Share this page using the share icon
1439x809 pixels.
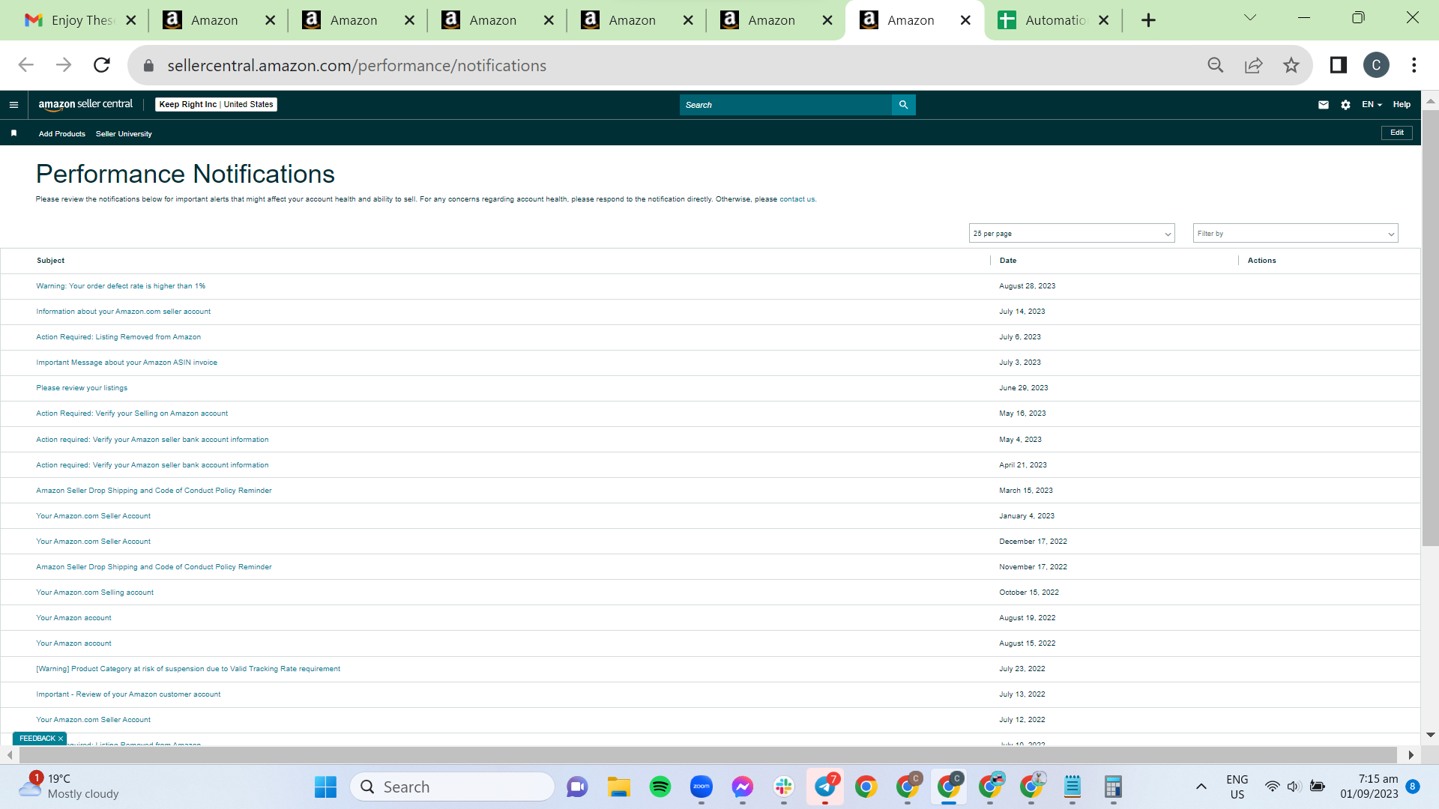click(x=1253, y=65)
